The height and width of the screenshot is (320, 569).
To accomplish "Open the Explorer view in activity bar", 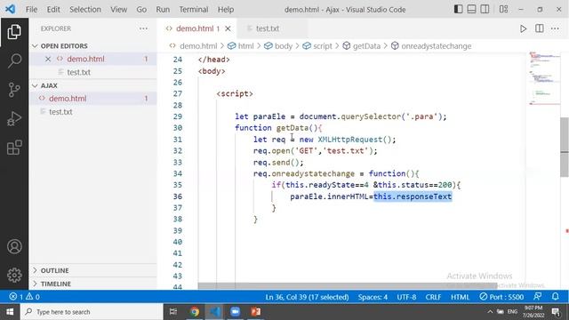I will click(x=14, y=32).
